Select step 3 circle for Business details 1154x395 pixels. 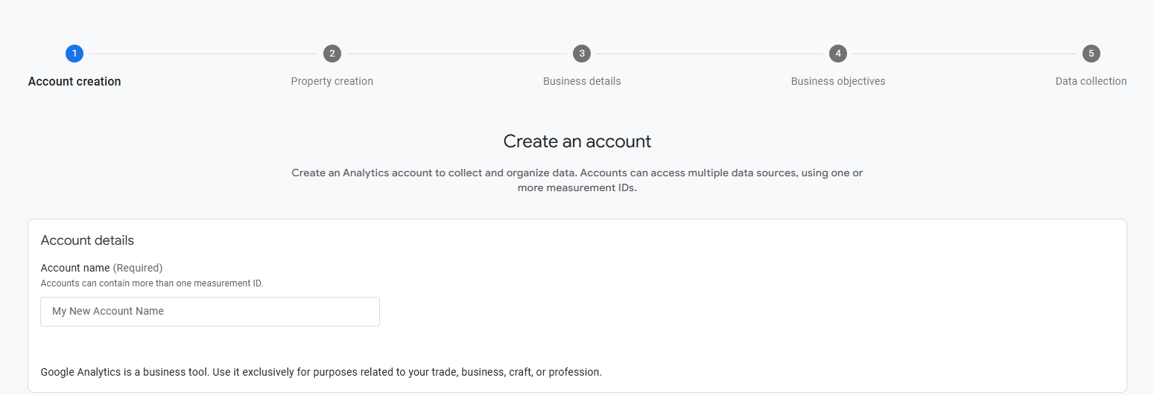[582, 54]
